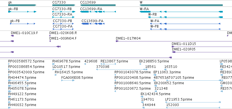Click the CG13699-RA transcript glyph

[x=98, y=12]
